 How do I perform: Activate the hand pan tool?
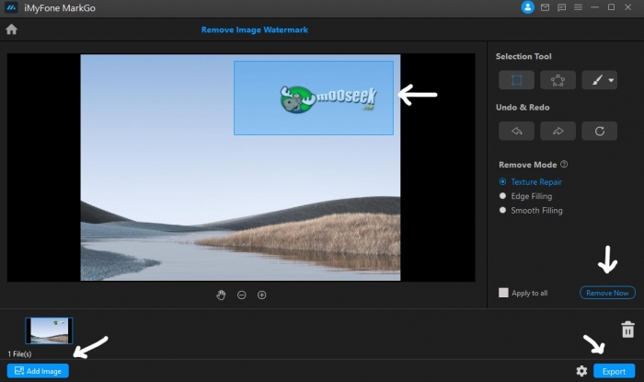point(221,295)
